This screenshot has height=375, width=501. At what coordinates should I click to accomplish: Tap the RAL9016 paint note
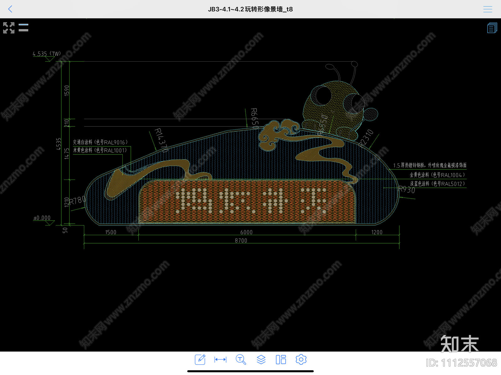pos(100,142)
